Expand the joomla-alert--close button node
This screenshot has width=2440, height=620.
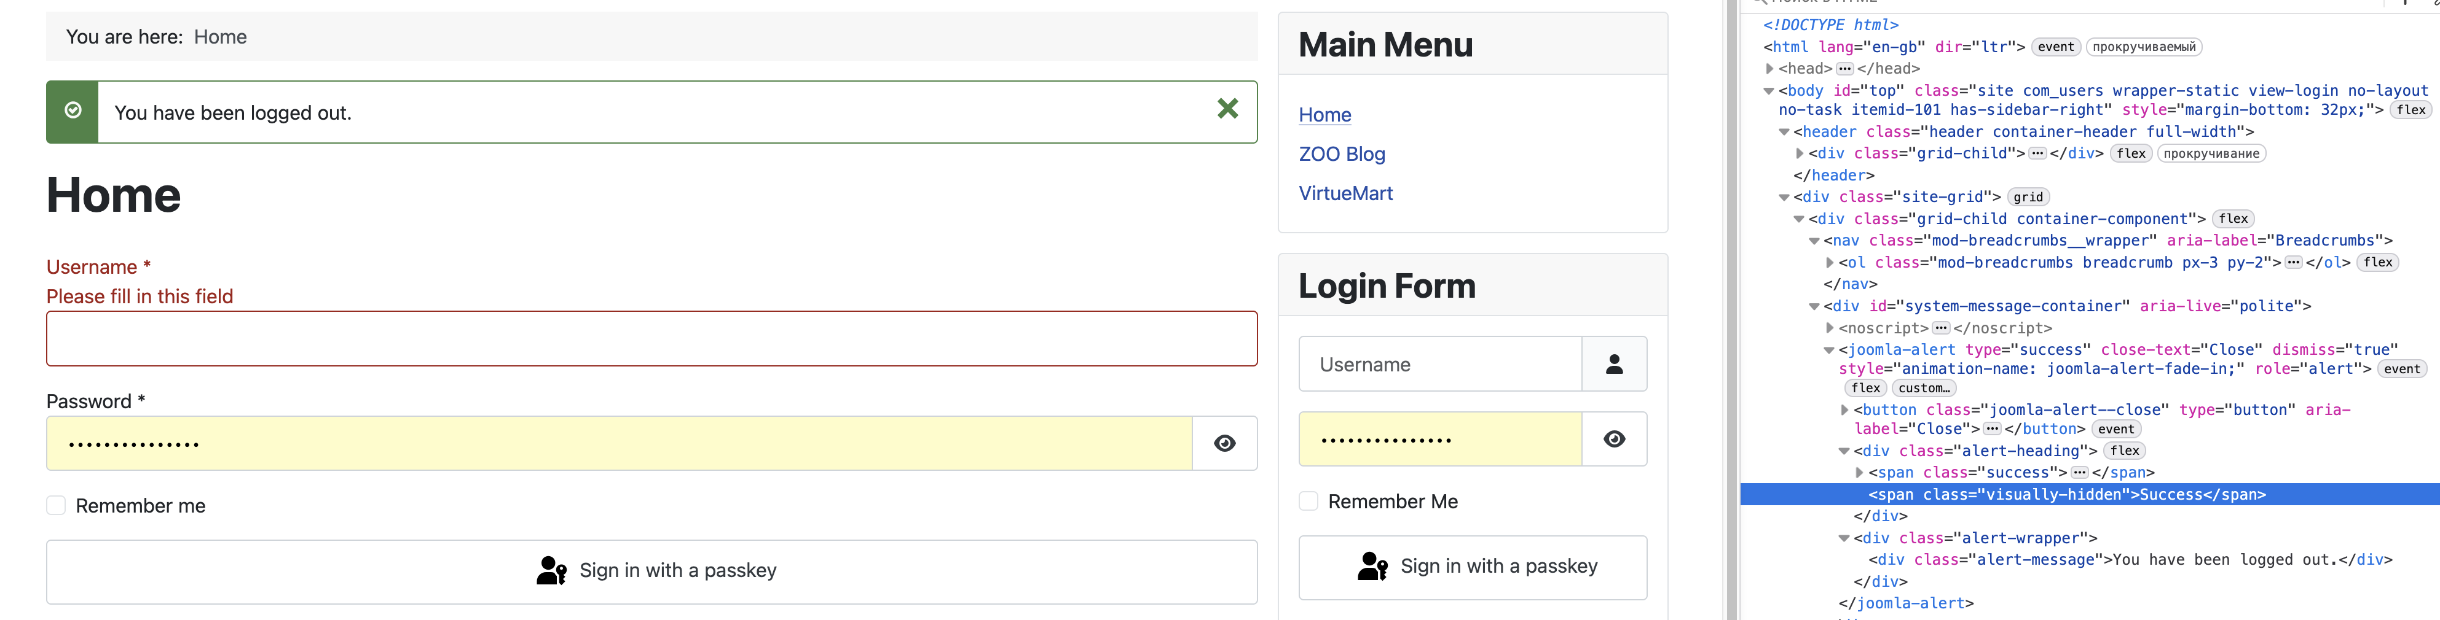1844,410
